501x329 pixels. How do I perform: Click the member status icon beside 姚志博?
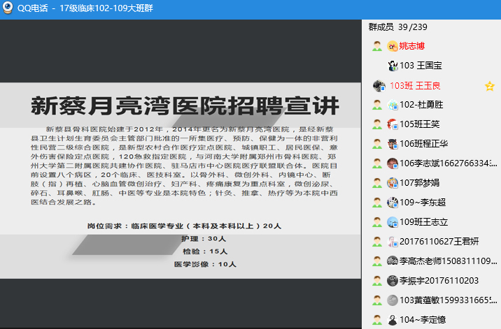tap(377, 46)
